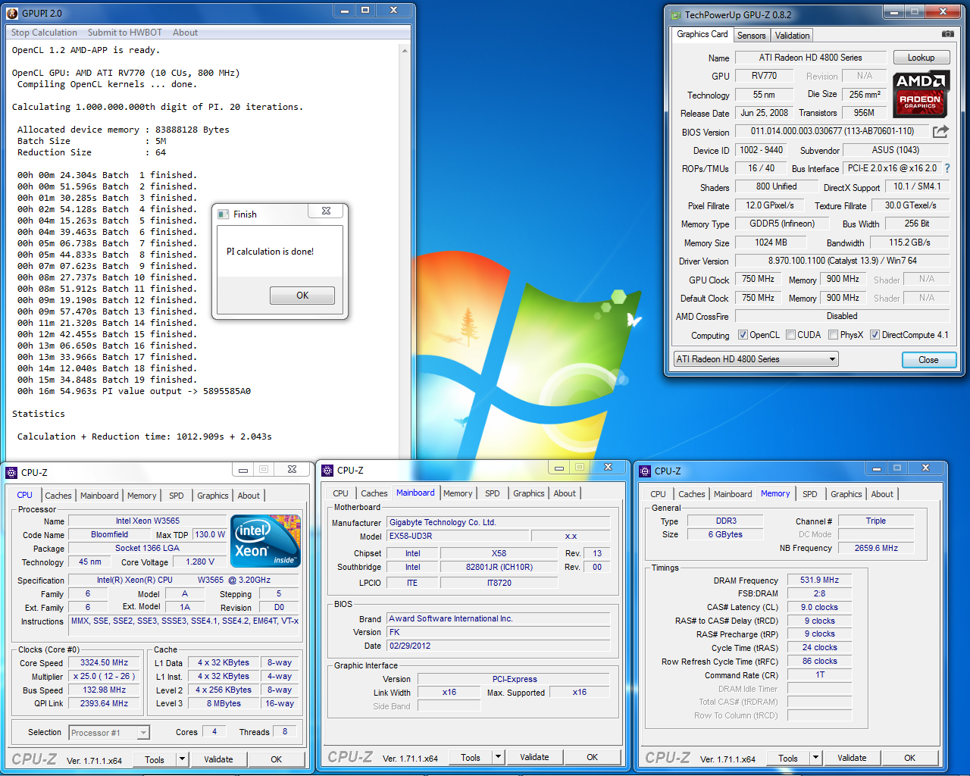This screenshot has height=776, width=970.
Task: Click the CPU-Z Memory window title icon
Action: 645,471
